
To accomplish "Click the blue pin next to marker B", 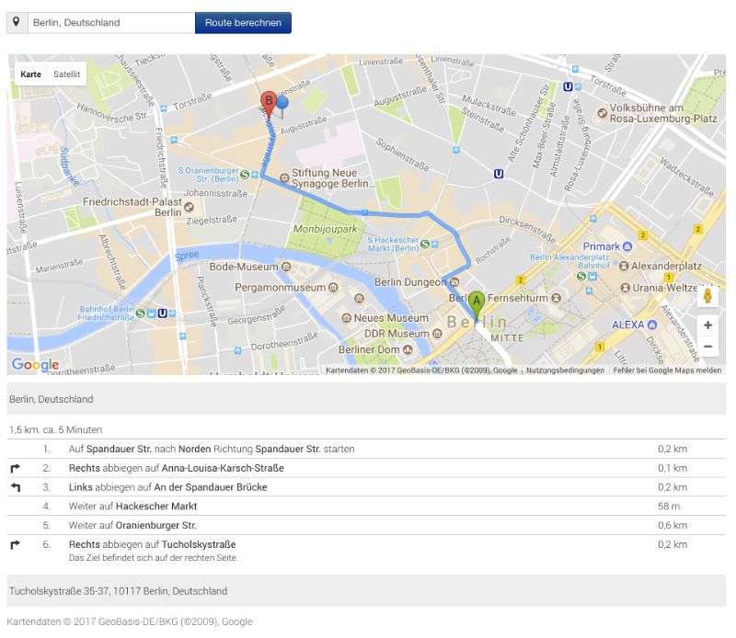I will tap(282, 105).
